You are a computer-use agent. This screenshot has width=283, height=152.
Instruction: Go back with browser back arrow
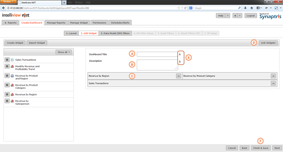4,8
